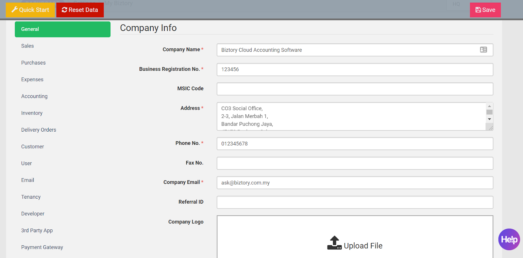Viewport: 523px width, 258px height.
Task: Click the upload tray icon in Company Logo box
Action: 334,243
